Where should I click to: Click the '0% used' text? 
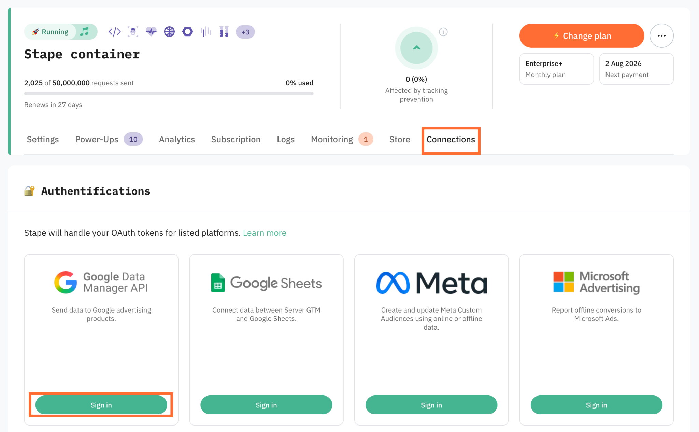[299, 83]
